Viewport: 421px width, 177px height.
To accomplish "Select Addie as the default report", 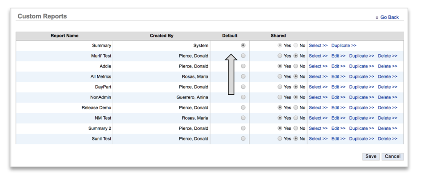I will coord(243,66).
